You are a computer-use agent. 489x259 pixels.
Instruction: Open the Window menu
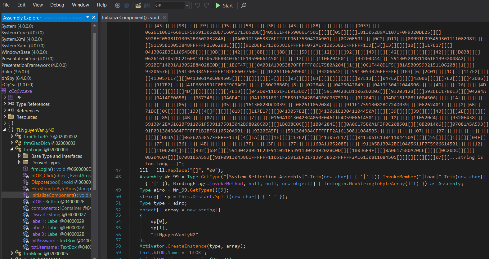click(80, 5)
